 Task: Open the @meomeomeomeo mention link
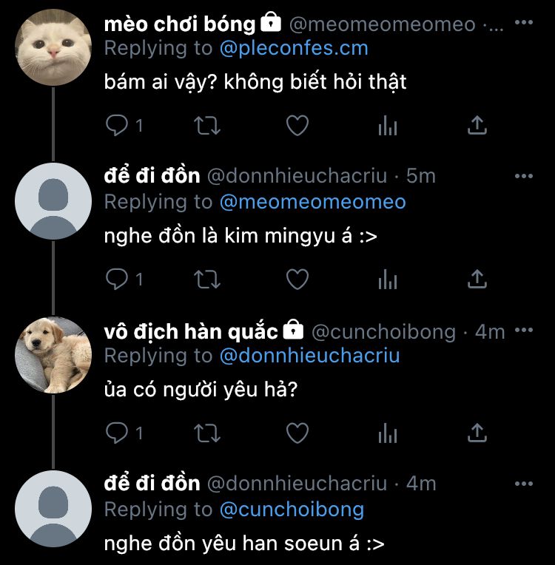[313, 202]
